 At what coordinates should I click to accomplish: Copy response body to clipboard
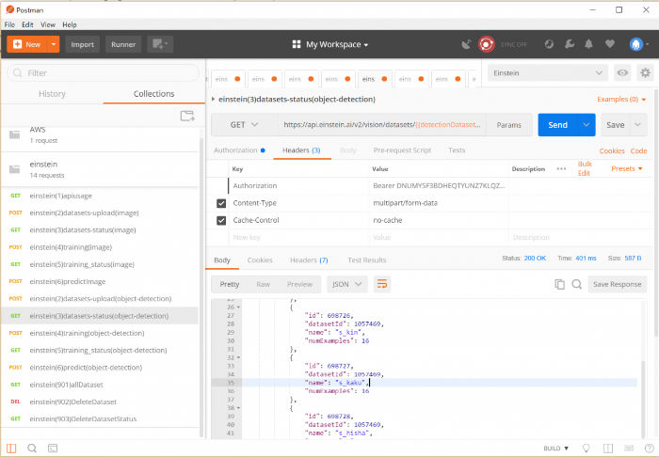559,284
